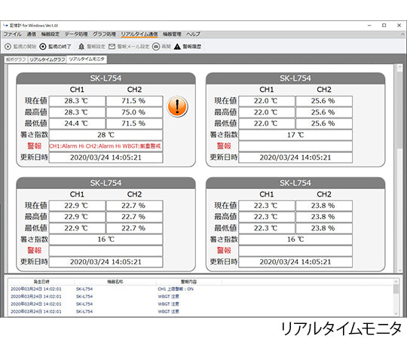Click the orange exclamation alarm icon
This screenshot has height=339, width=407.
pos(177,107)
